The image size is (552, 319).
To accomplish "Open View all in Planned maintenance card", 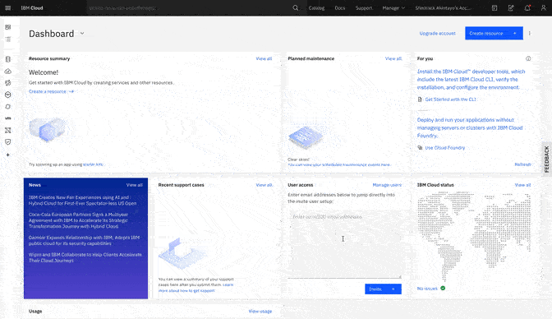I will (393, 58).
